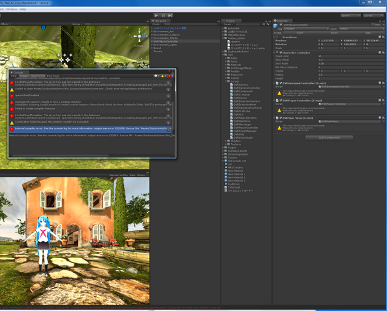Toggle Error Pause in the Console
The width and height of the screenshot is (387, 311).
(x=53, y=75)
